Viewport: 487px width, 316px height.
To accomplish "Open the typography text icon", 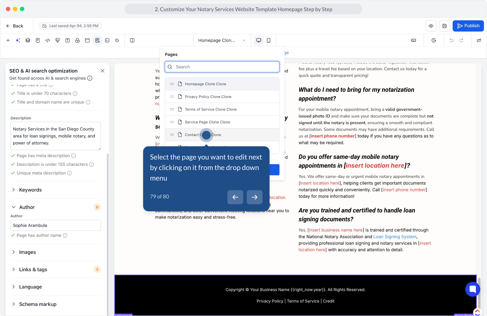I will click(68, 40).
